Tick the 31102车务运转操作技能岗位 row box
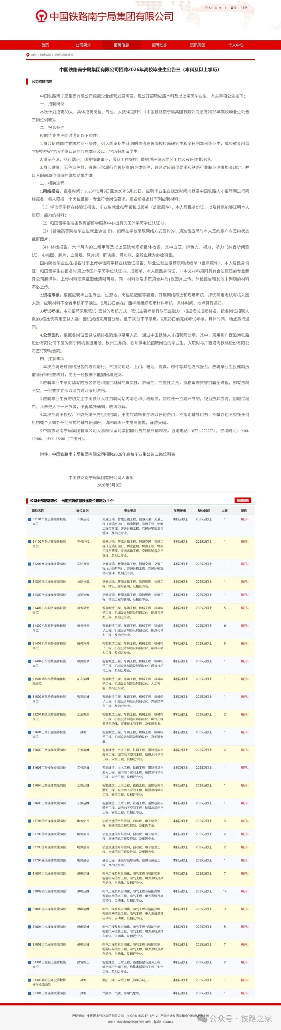The height and width of the screenshot is (1030, 281). pyautogui.click(x=29, y=541)
